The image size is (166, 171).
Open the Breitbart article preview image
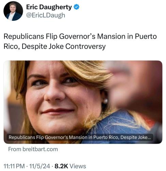point(83,102)
